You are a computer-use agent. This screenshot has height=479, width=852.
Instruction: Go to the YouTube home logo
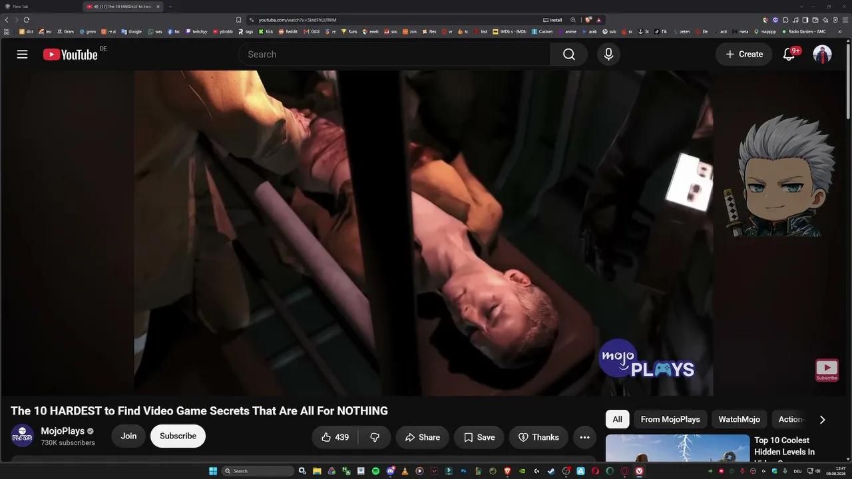(71, 55)
